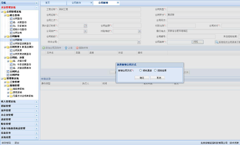The width and height of the screenshot is (240, 145).
Task: Click the icon beside 合同变更进展查询 node
Action: [x=11, y=54]
